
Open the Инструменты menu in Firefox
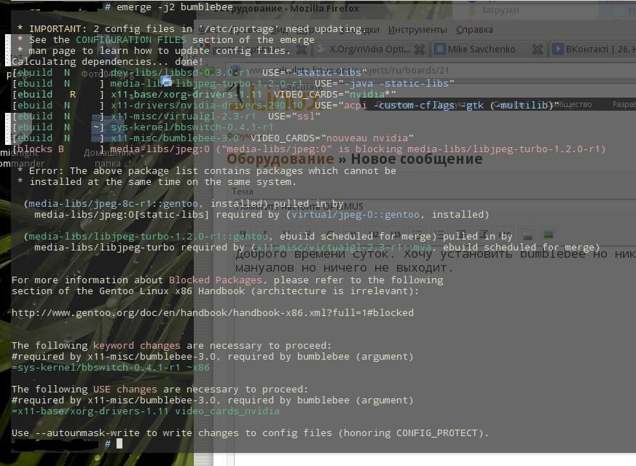(417, 30)
